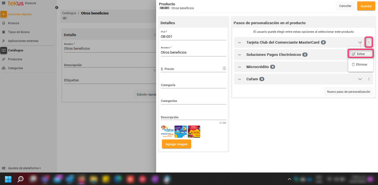This screenshot has width=378, height=185.
Task: Open three-dot menu for Cafam step
Action: tap(369, 79)
